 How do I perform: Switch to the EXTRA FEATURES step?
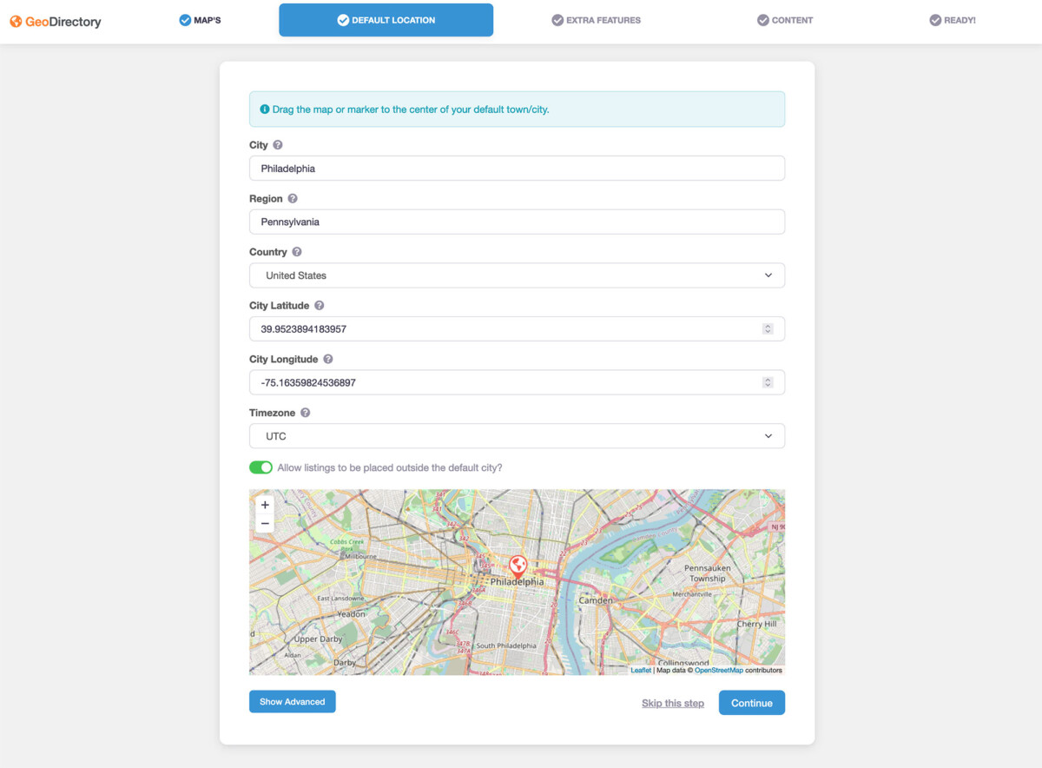[x=596, y=19]
